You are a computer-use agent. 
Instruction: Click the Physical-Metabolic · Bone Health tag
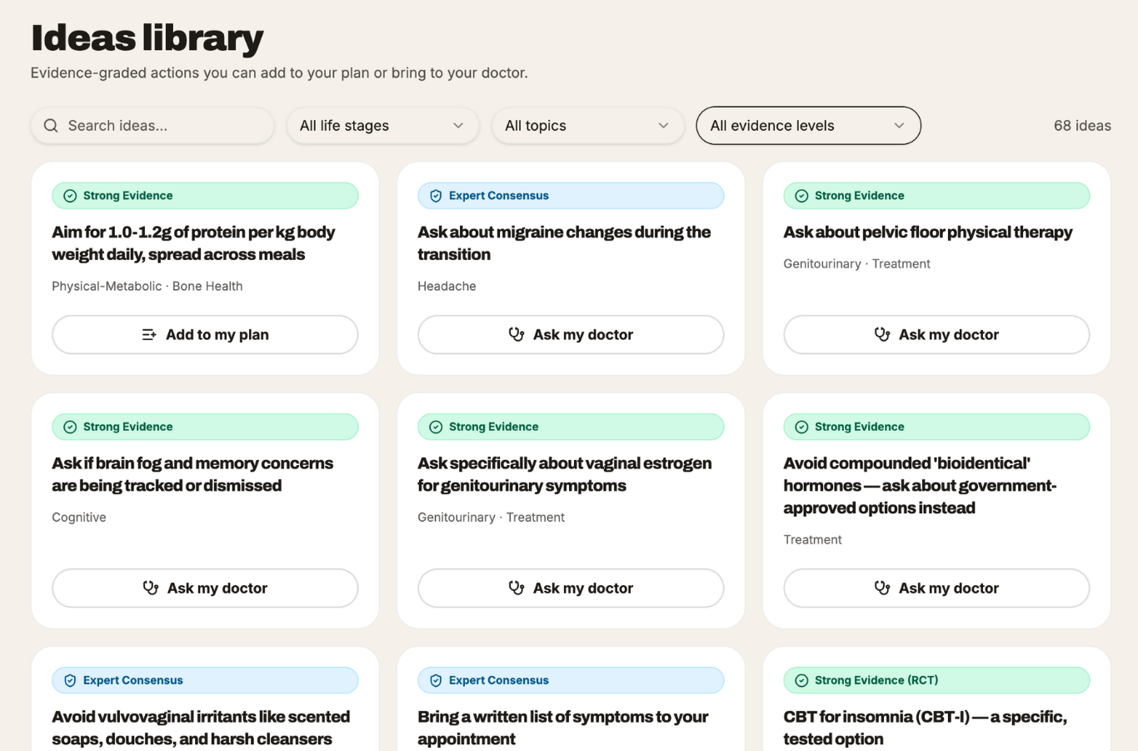(x=147, y=286)
